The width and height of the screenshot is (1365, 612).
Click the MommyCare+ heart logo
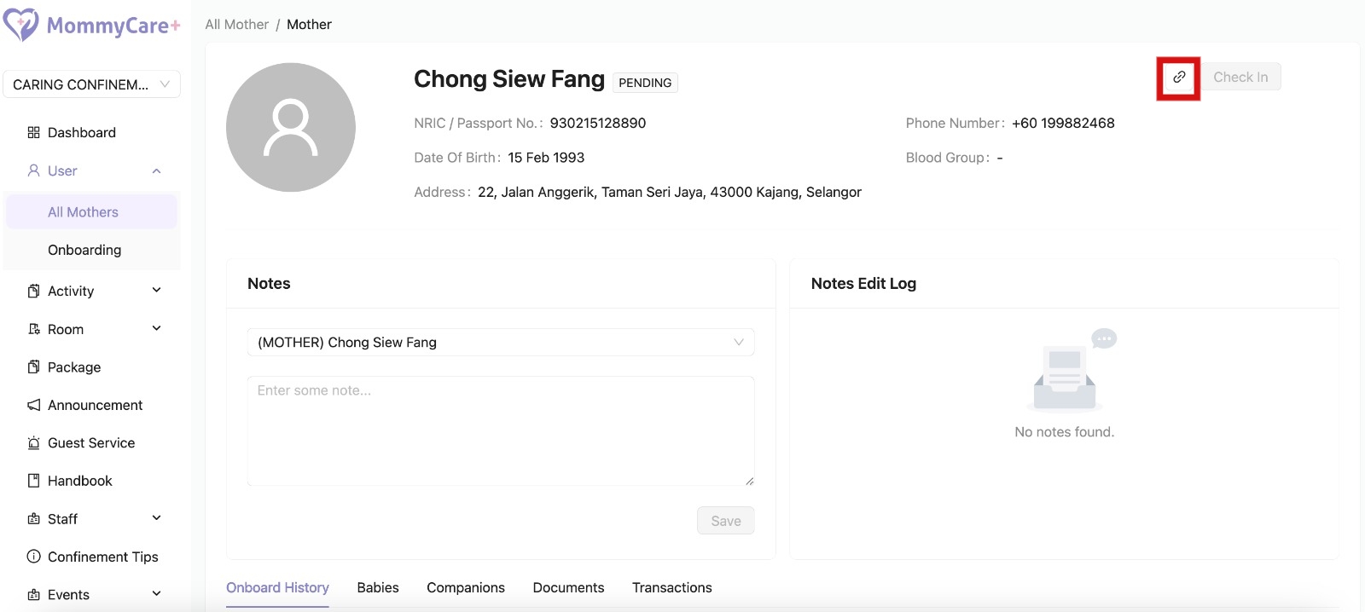point(21,25)
